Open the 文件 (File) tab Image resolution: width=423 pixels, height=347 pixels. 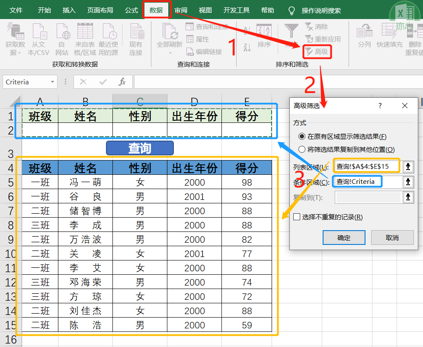click(x=16, y=10)
